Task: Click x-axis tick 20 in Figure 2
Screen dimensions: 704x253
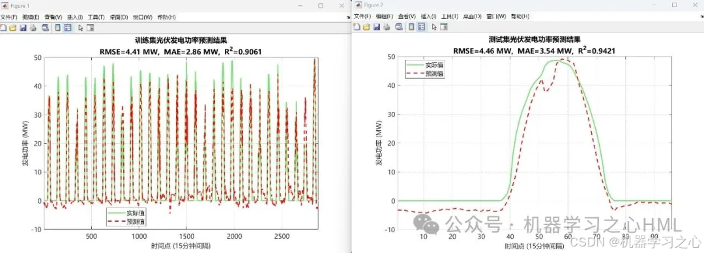Action: [452, 237]
